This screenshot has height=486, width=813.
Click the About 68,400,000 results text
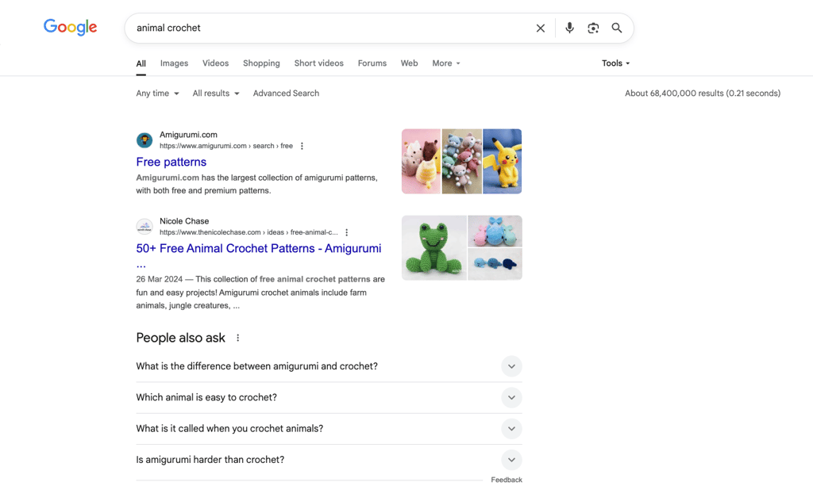click(703, 94)
